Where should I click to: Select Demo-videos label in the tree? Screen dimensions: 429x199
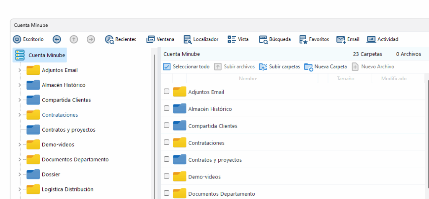tap(58, 145)
